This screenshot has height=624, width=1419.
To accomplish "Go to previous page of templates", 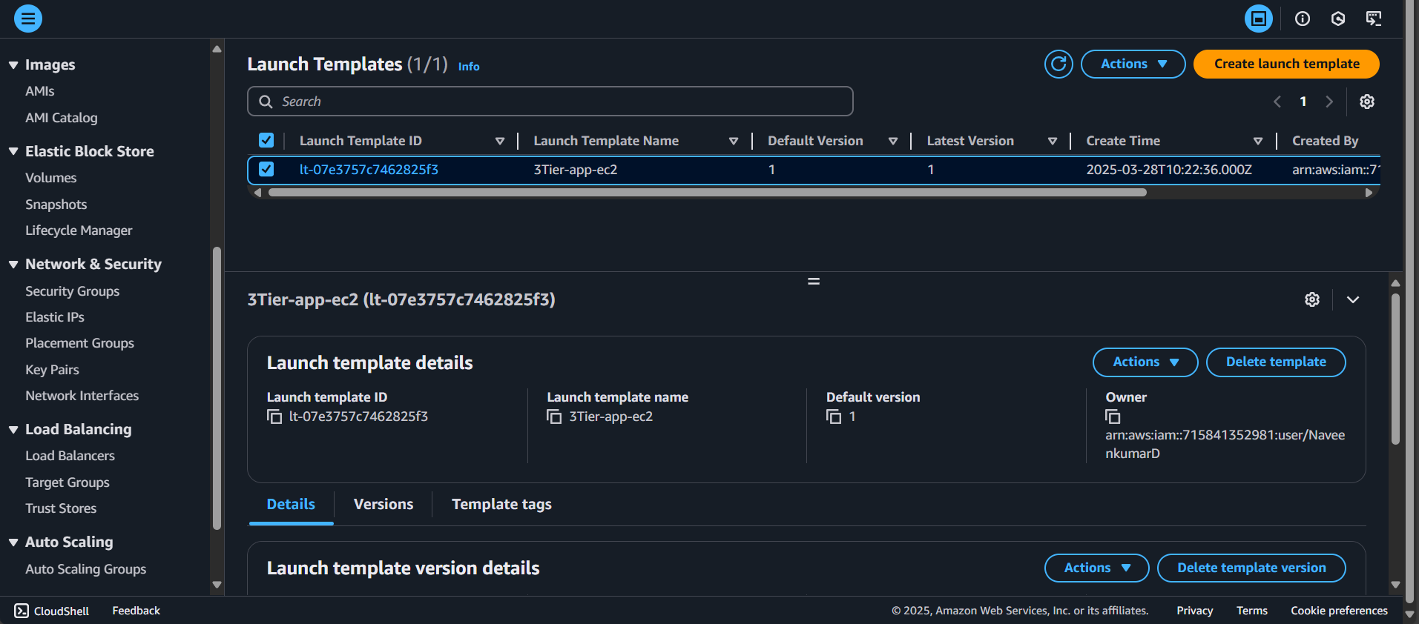I will click(x=1277, y=102).
